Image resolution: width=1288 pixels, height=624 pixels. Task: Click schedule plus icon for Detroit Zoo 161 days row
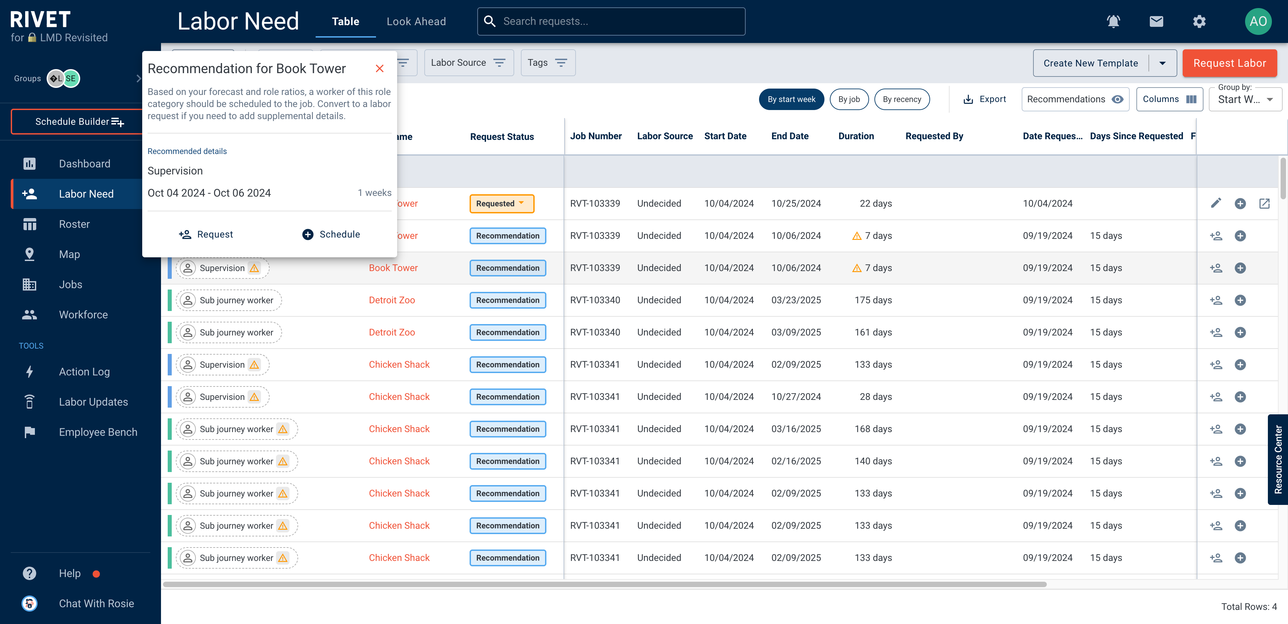(x=1240, y=332)
